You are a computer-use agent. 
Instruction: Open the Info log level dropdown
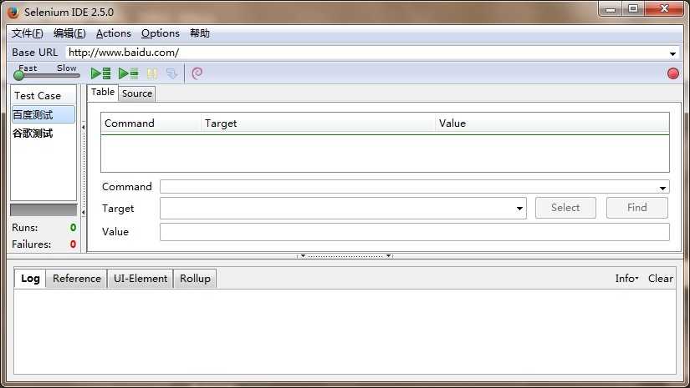pos(626,278)
